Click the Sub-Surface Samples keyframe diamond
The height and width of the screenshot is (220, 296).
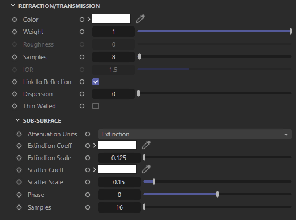[x=19, y=207]
